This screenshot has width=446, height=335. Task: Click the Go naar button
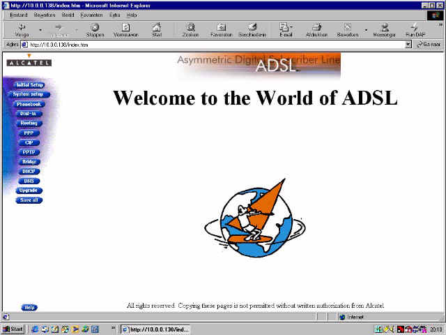tap(429, 45)
